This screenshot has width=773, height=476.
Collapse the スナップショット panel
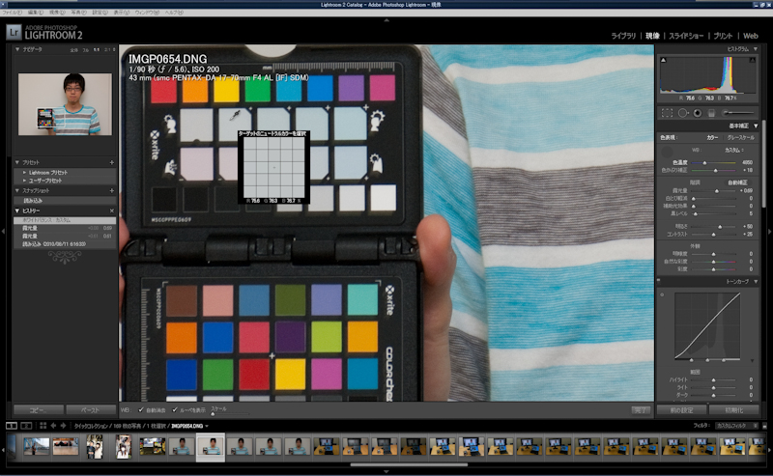pyautogui.click(x=17, y=190)
